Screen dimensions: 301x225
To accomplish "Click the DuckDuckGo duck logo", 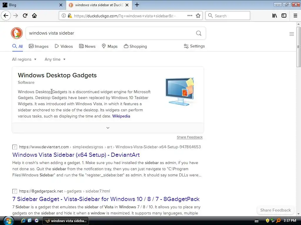I will click(17, 33).
